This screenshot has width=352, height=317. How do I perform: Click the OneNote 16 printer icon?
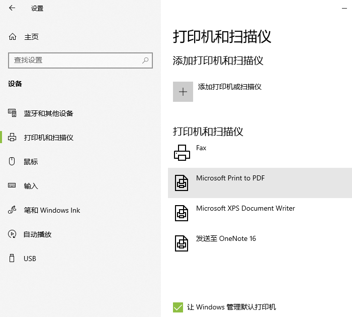click(182, 243)
